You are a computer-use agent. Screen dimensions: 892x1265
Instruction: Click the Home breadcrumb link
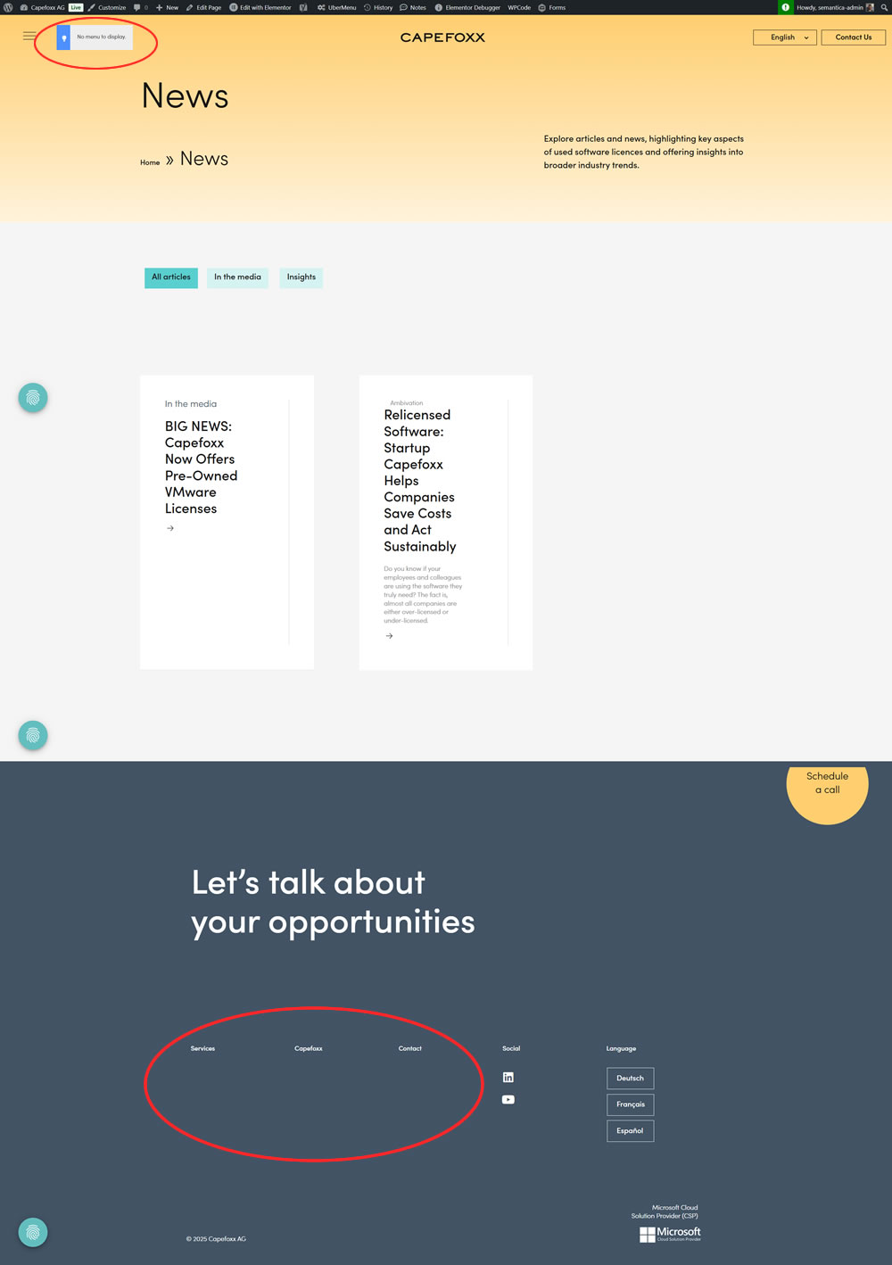pos(150,162)
